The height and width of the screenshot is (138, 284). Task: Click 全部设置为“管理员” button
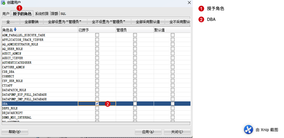pyautogui.click(x=65, y=22)
